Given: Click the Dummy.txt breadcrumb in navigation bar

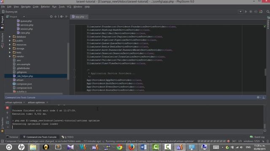Looking at the screenshot, I should pyautogui.click(x=10, y=12).
